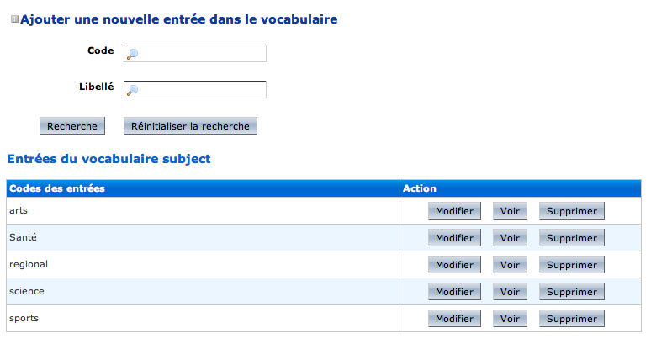The image size is (651, 344).
Task: Click Modifier for the arts entry
Action: point(454,211)
